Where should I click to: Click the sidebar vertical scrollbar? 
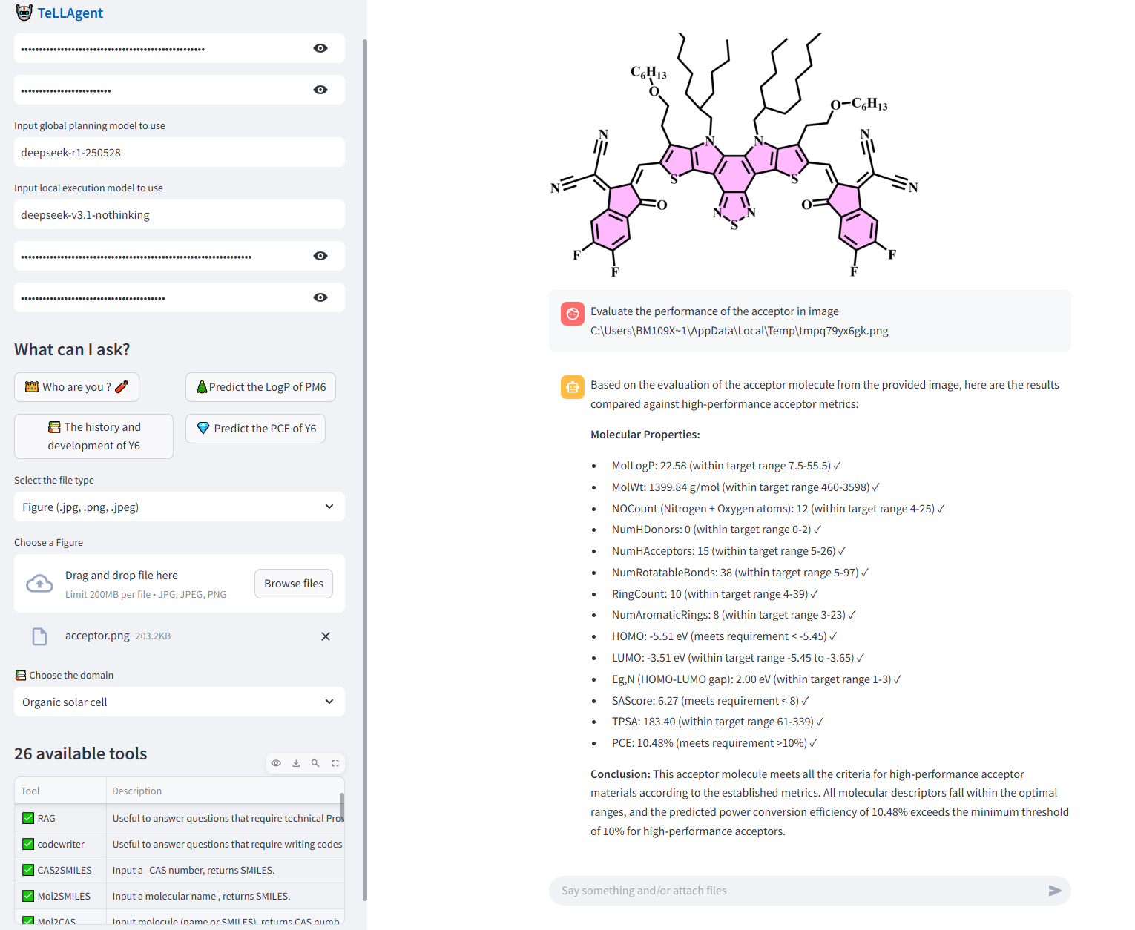pyautogui.click(x=365, y=469)
